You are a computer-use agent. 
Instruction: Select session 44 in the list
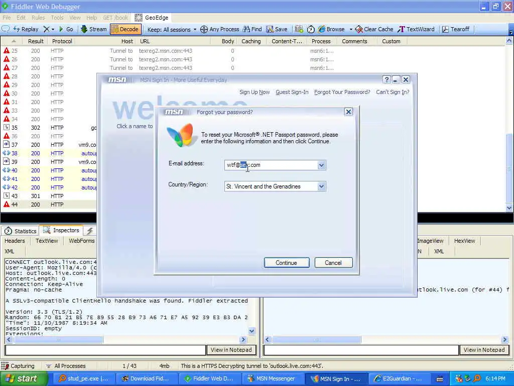click(50, 204)
